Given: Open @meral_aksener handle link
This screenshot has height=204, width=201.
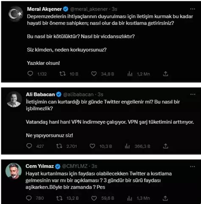Looking at the screenshot, I should (89, 9).
